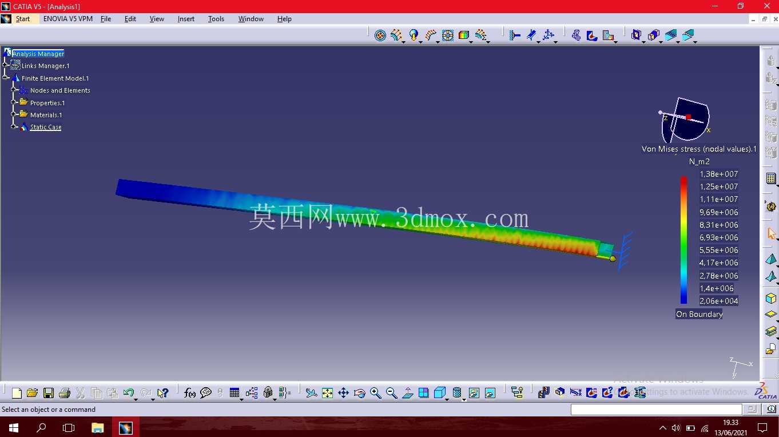Click the Fly mode airplane icon

click(311, 393)
